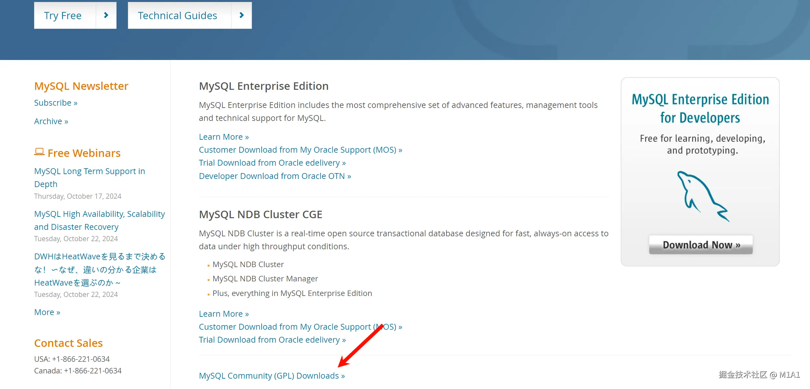Screen dimensions: 810x389
Task: Open the Technical Guides button
Action: click(x=177, y=16)
